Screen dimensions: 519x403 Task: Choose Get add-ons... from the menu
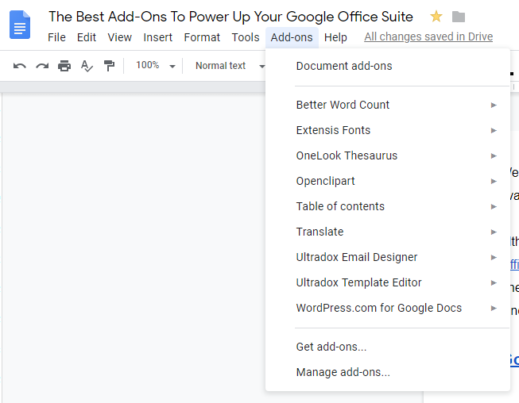click(331, 347)
